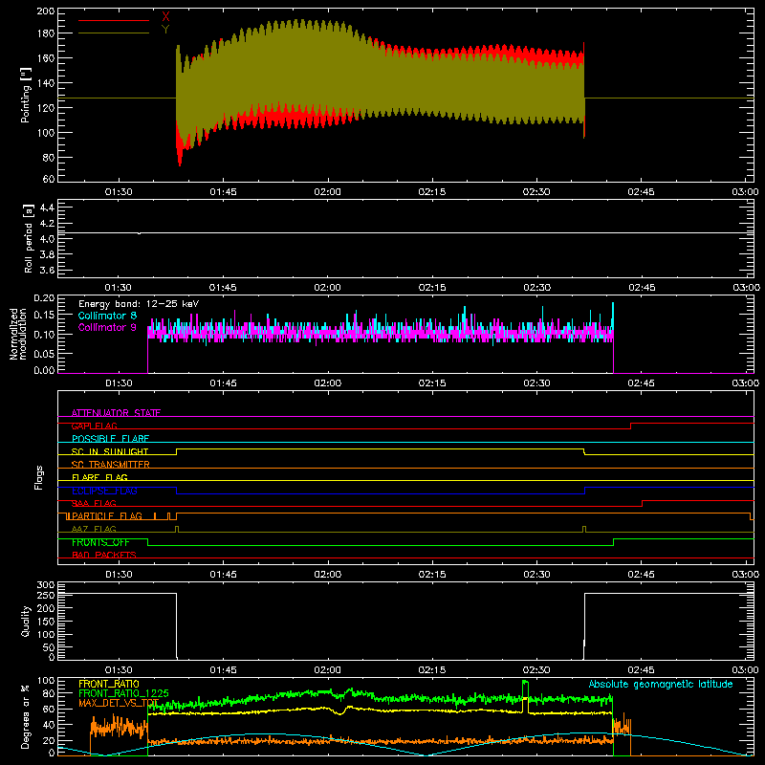The width and height of the screenshot is (765, 765).
Task: Click the 'Quality' y-axis title
Action: 26,621
